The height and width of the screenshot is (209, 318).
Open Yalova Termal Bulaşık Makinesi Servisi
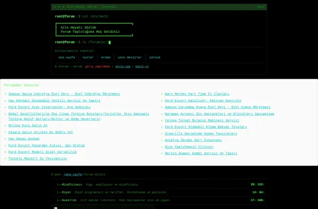(202, 121)
